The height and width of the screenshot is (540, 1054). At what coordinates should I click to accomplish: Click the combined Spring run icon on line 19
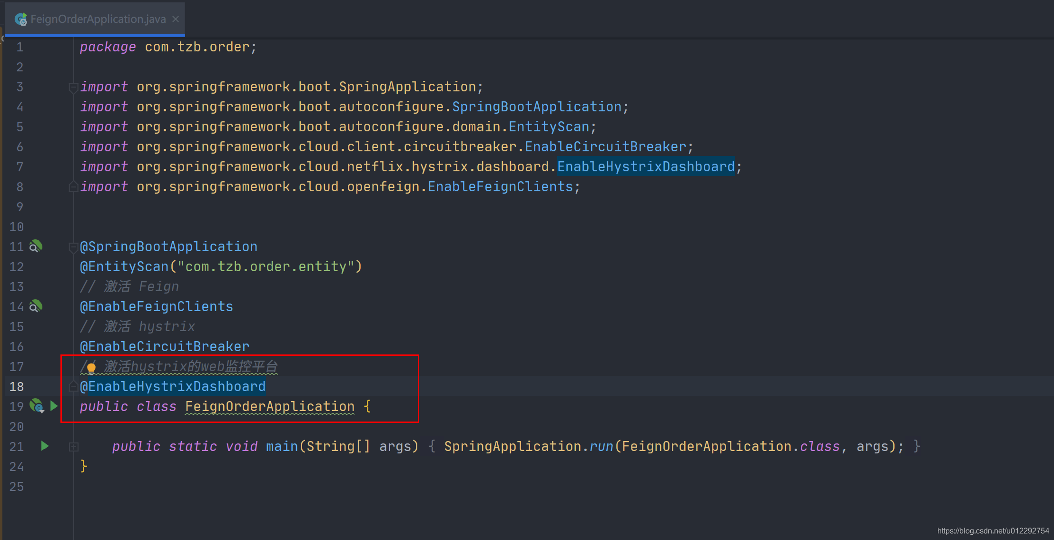pos(37,406)
